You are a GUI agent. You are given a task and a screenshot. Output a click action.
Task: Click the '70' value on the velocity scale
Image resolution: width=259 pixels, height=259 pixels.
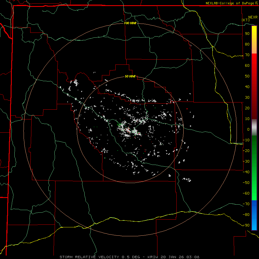(x=247, y=55)
